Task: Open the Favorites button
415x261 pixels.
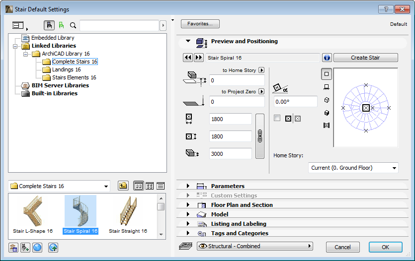Action: point(200,24)
